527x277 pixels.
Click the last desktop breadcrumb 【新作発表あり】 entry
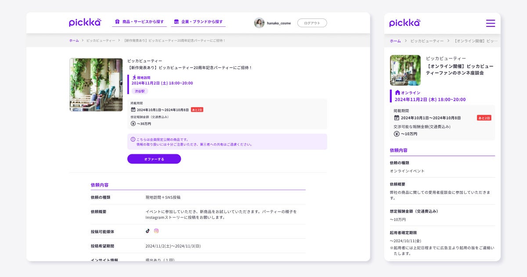click(x=175, y=40)
